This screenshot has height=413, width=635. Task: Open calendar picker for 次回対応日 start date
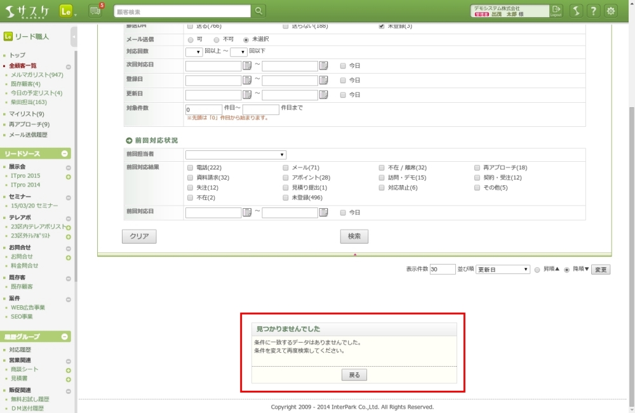247,65
